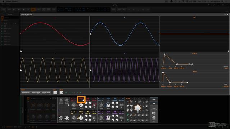Click the orange highlighted transport toolbar button
This screenshot has width=230, height=129.
pyautogui.click(x=33, y=10)
